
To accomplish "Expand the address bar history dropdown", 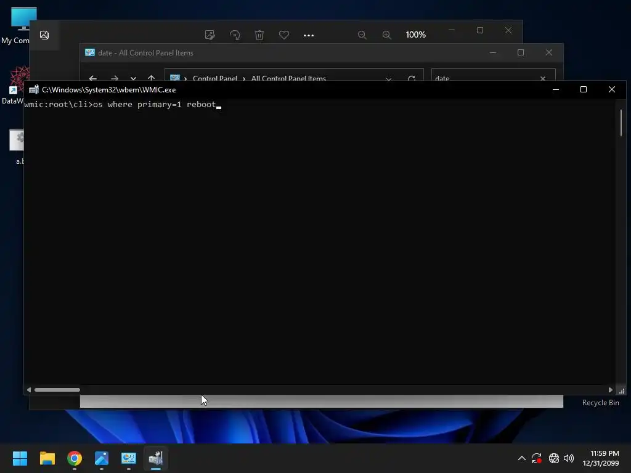I will [389, 78].
